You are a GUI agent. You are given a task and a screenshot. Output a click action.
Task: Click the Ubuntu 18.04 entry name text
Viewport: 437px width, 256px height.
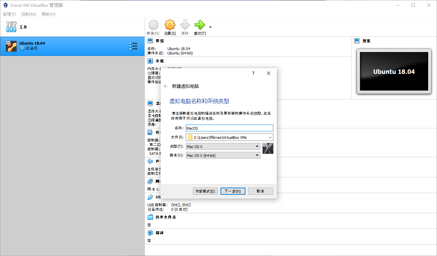[x=32, y=43]
